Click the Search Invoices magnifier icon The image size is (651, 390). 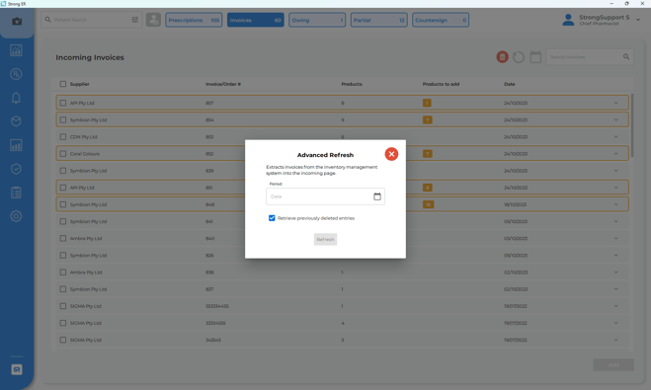(x=626, y=57)
